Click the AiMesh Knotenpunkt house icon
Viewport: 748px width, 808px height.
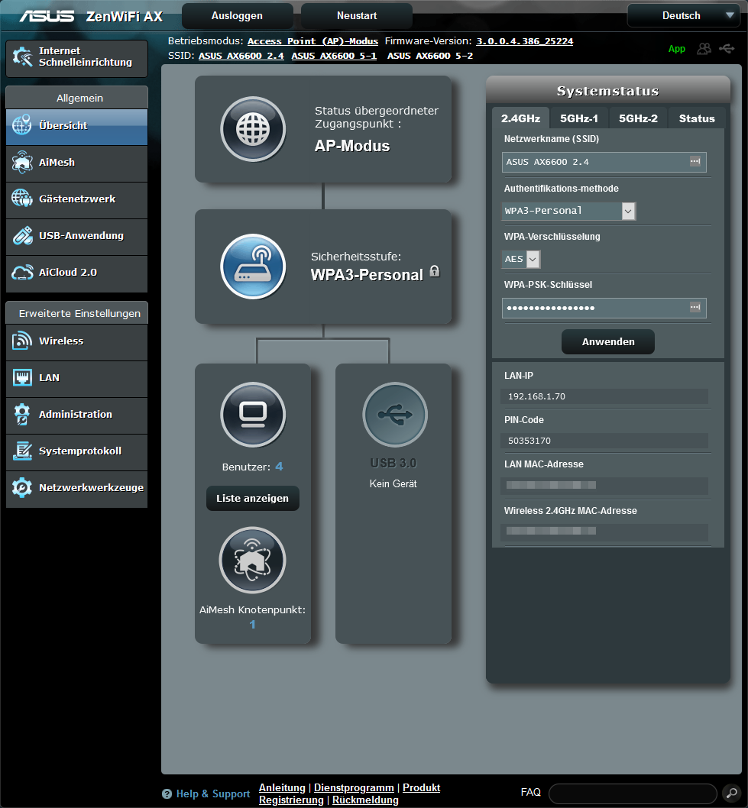(253, 560)
